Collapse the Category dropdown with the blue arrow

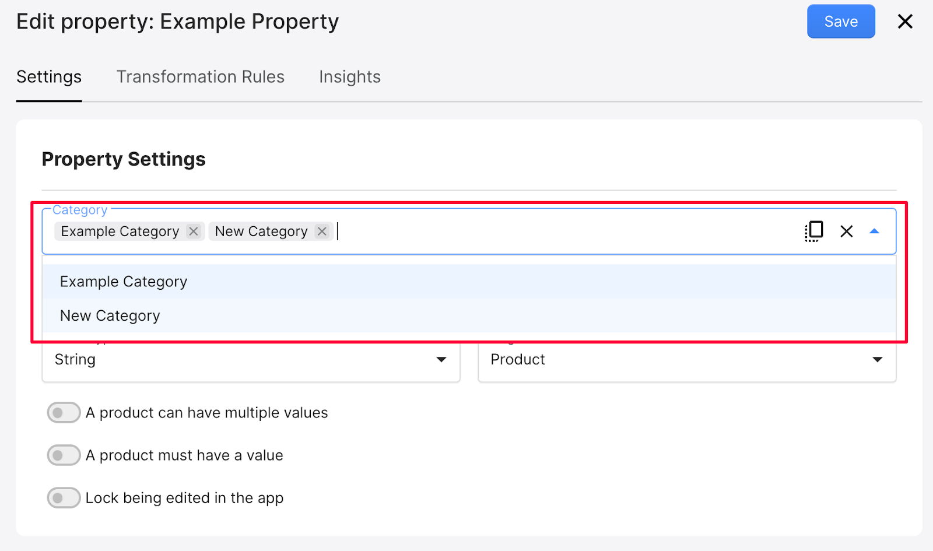[874, 231]
